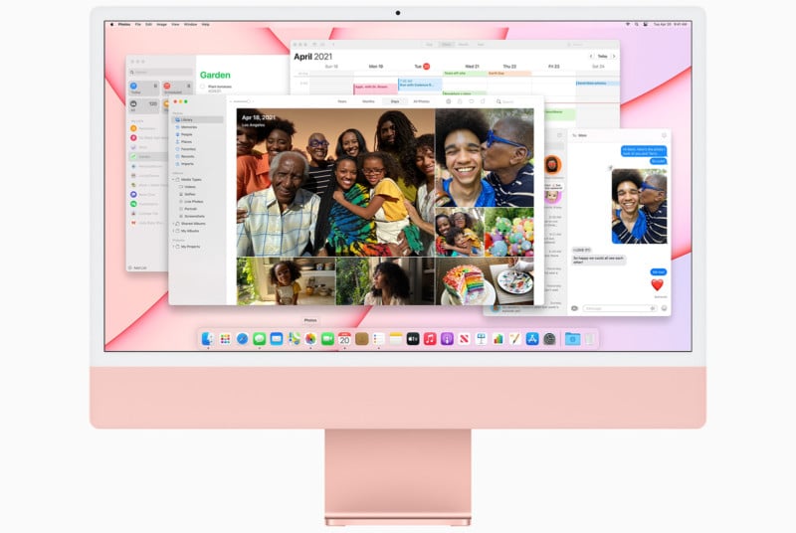Click Add List in Reminders
796x533 pixels.
tap(139, 267)
